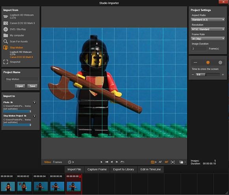Pick Logitech HD Webcam under Stop Motion
Screen dimensions: 229x195
(x=21, y=53)
